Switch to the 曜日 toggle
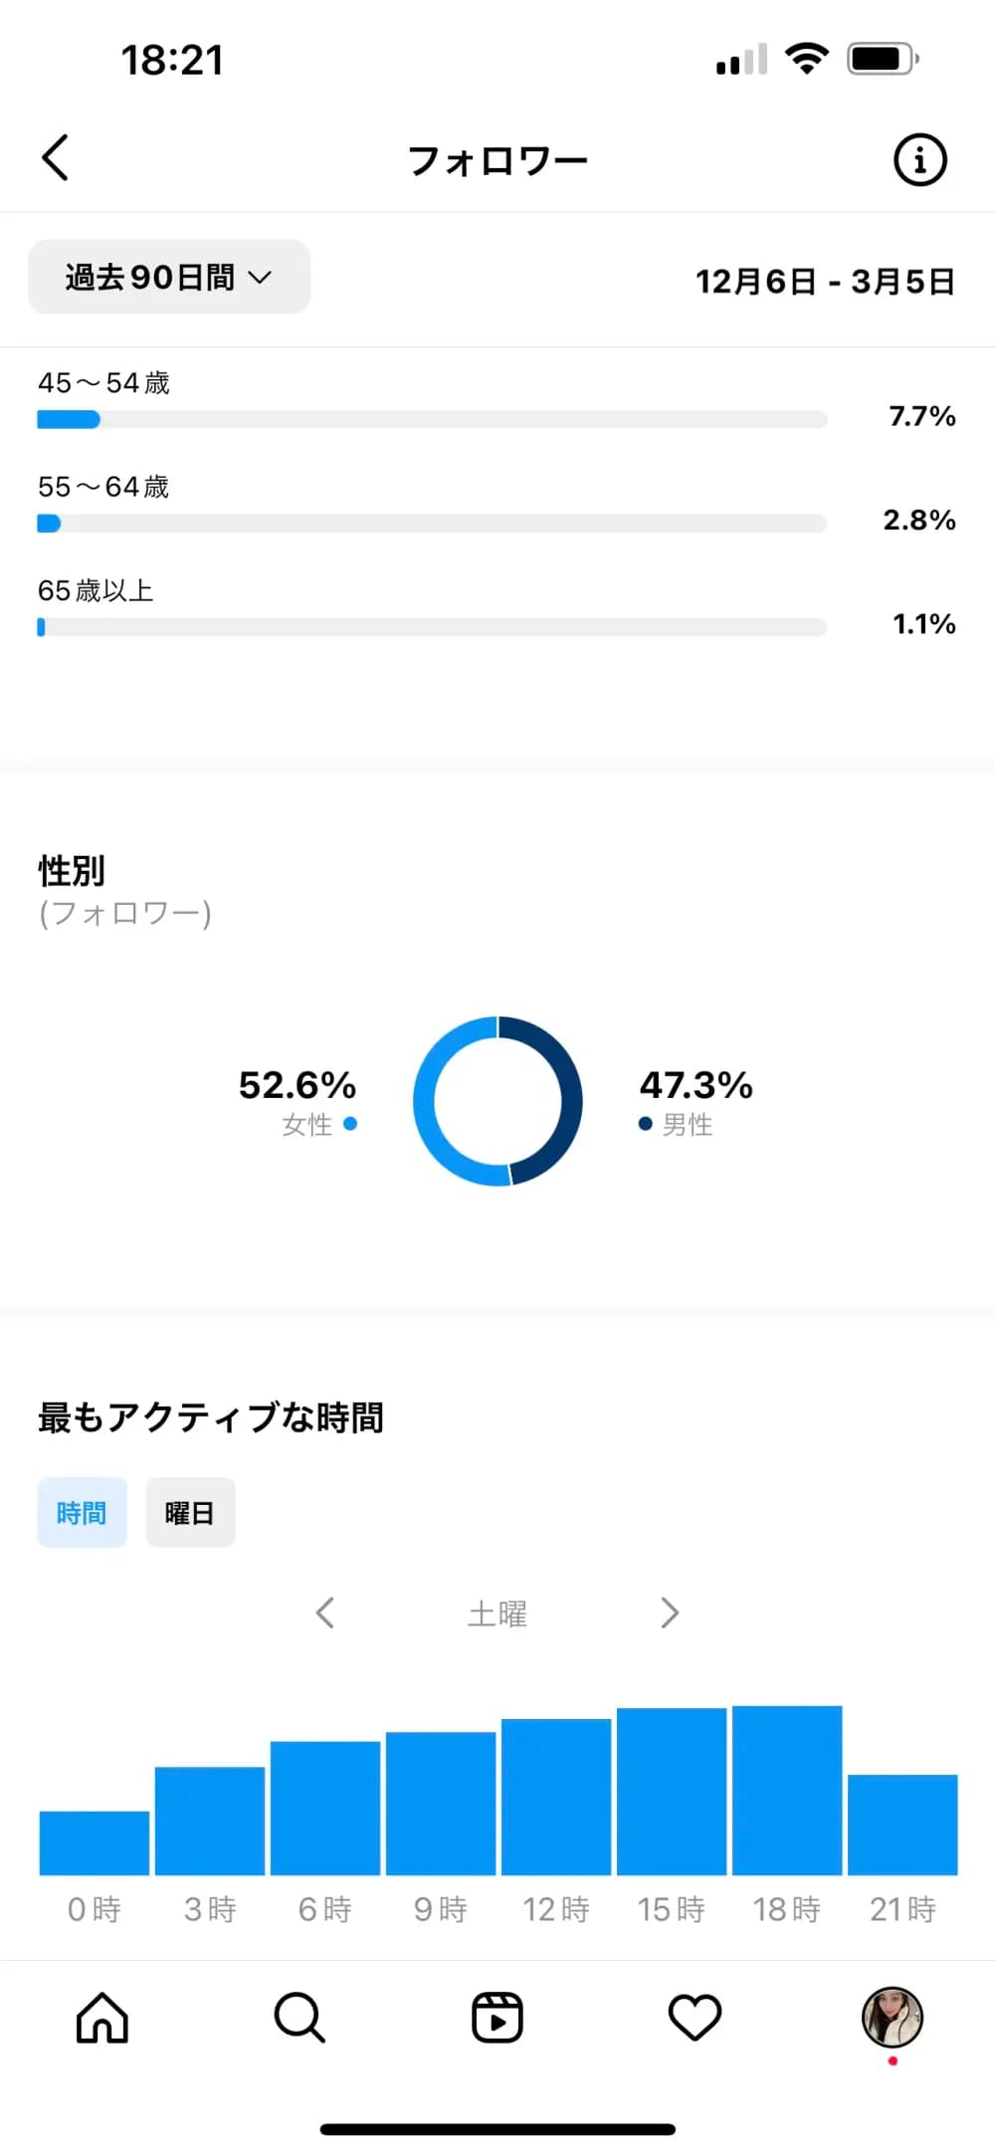 click(190, 1513)
